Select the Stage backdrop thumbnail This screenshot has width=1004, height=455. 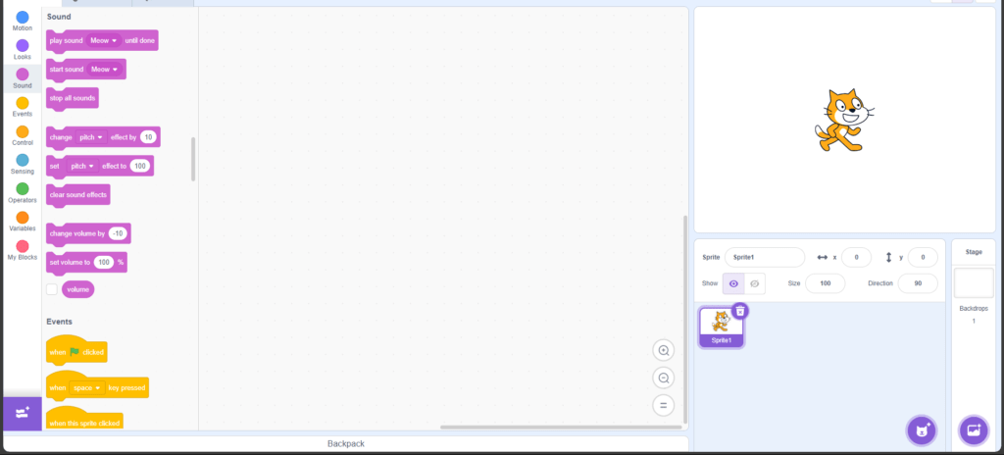tap(974, 283)
